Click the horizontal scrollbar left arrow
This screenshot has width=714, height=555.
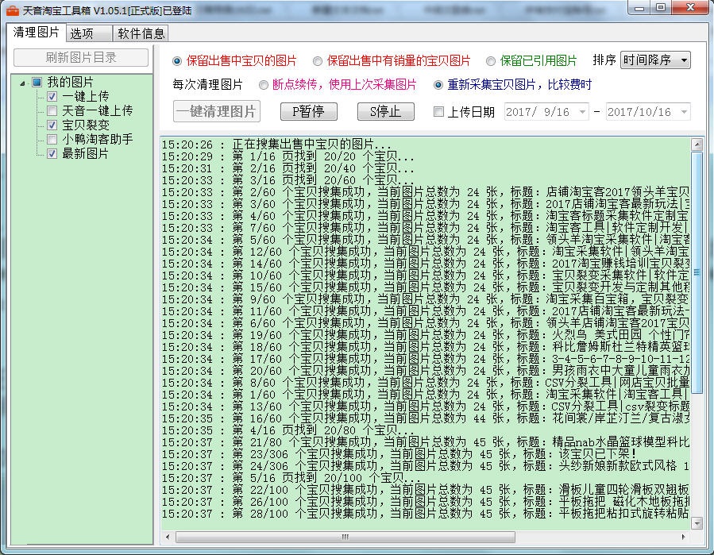point(168,537)
